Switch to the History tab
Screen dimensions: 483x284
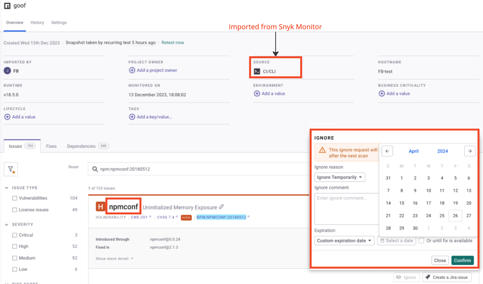click(37, 22)
